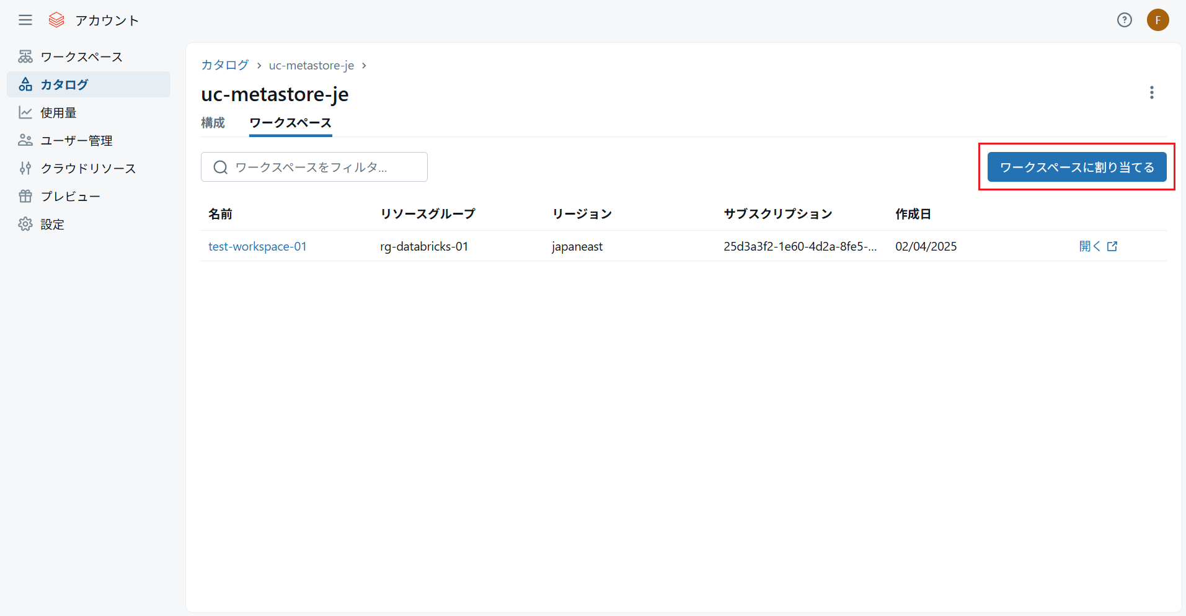Open 使用量 page from sidebar
Viewport: 1186px width, 616px height.
coord(89,112)
